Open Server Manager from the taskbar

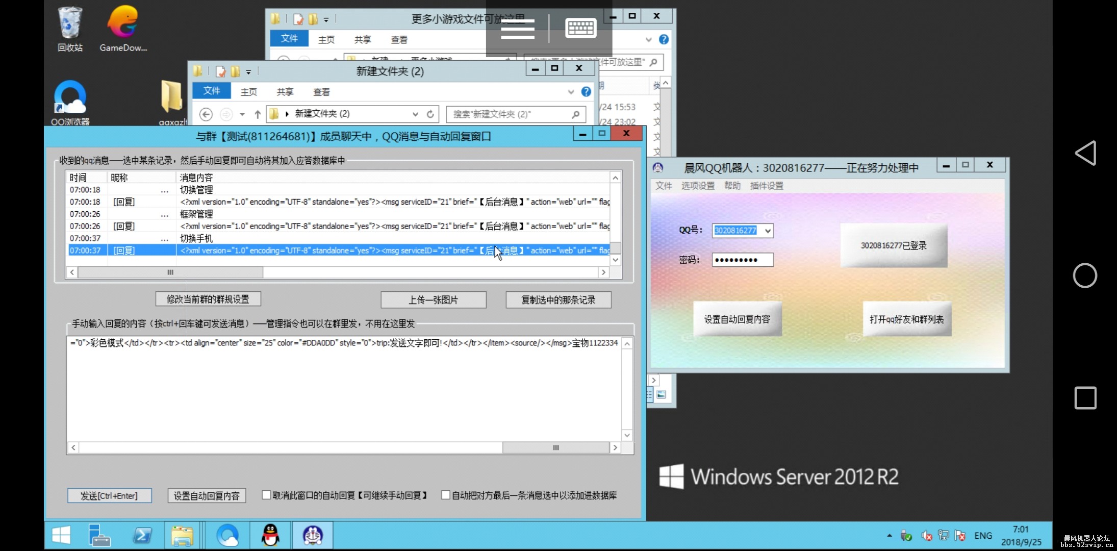[x=99, y=535]
